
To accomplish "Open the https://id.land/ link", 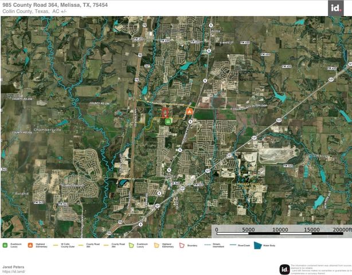I will click(14, 272).
